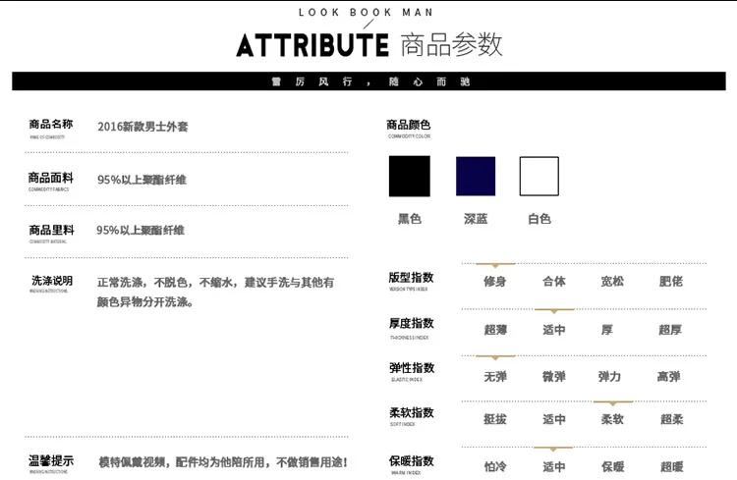This screenshot has width=737, height=480.
Task: Click the 肥佬 fit option
Action: pos(671,282)
